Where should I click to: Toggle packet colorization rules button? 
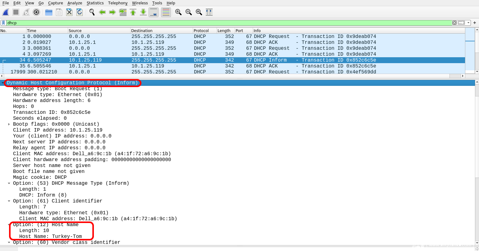point(166,12)
